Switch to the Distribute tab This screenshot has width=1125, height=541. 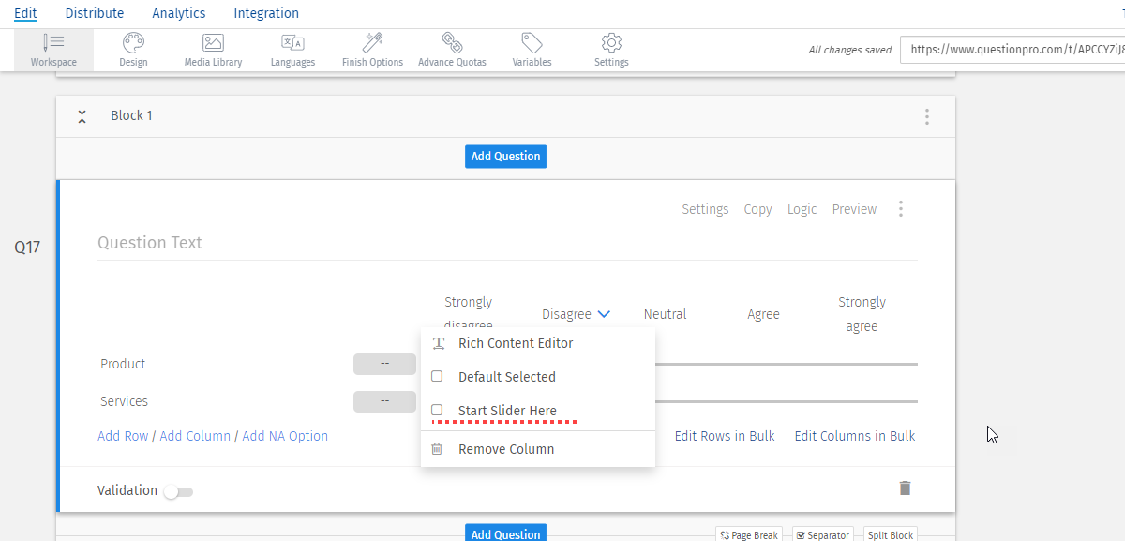[95, 13]
